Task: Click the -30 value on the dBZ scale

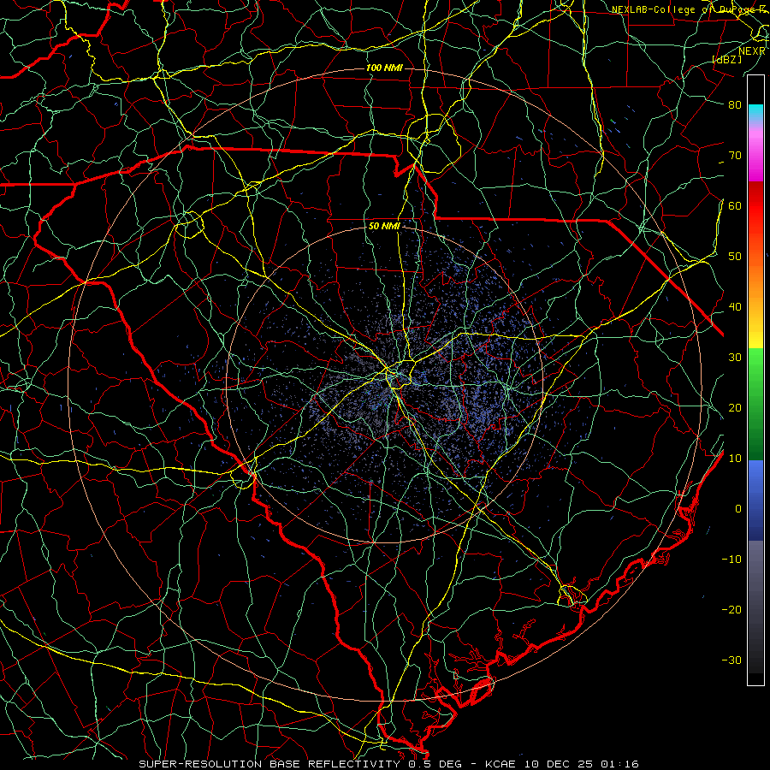Action: 731,660
